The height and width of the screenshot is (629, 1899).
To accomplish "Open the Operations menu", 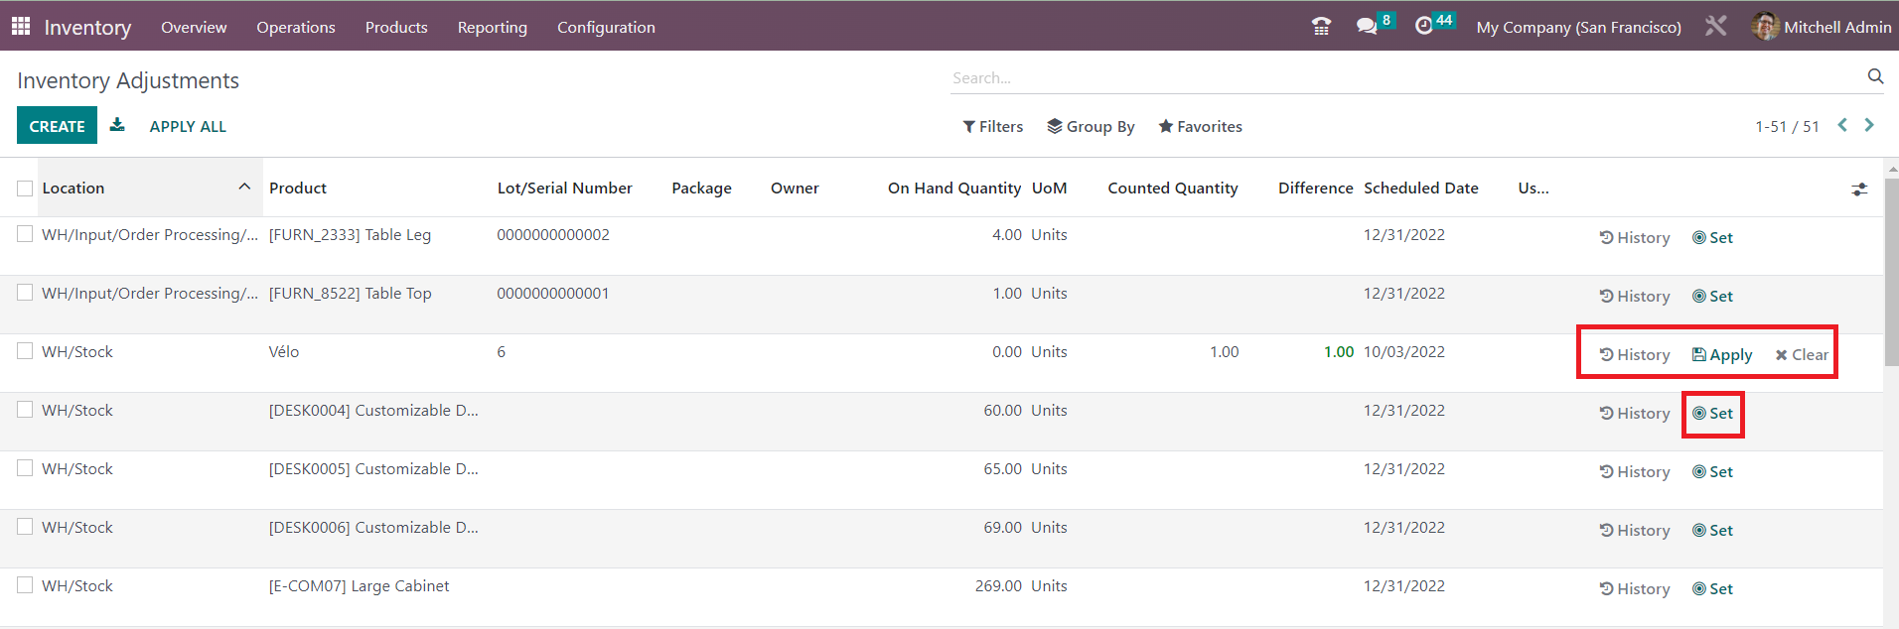I will coord(296,28).
